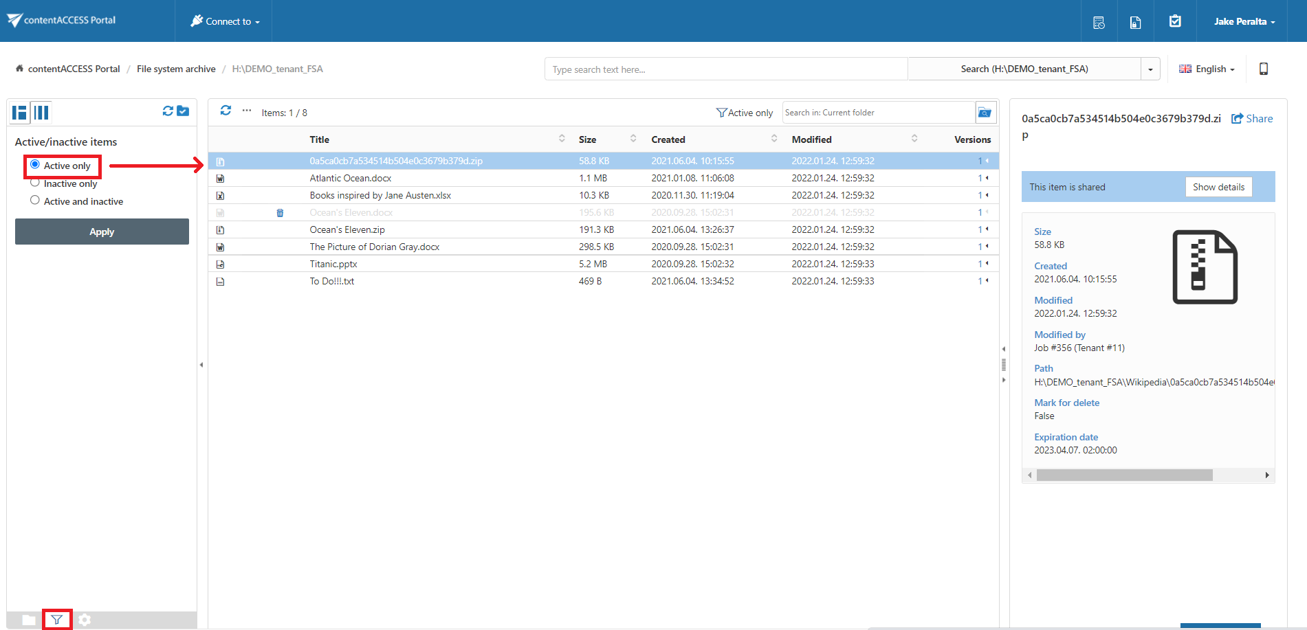Click the mobile phone icon

click(1263, 69)
